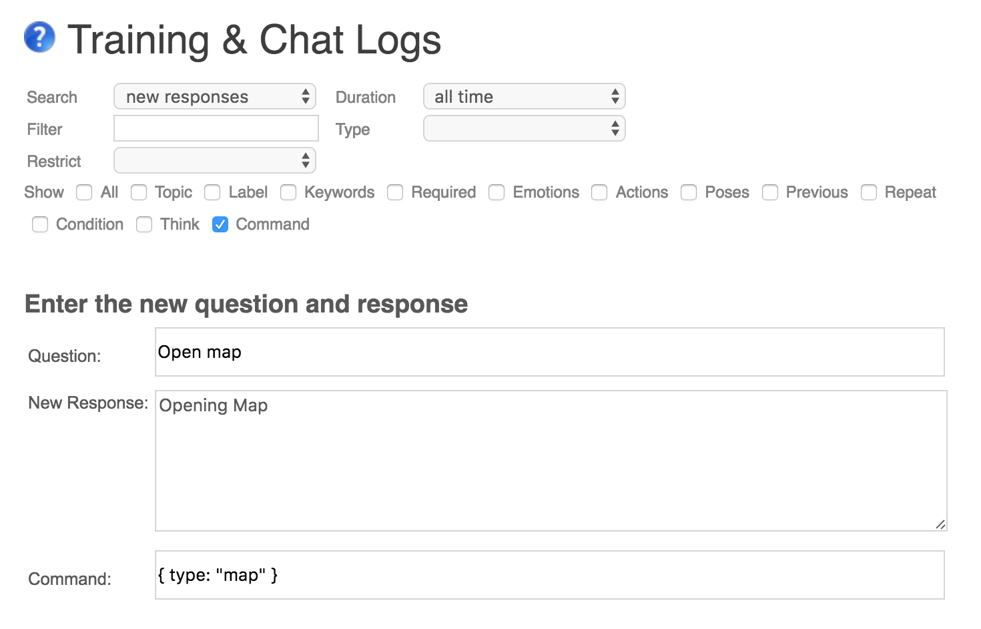This screenshot has width=981, height=629.
Task: Click the New Response text area
Action: 551,461
